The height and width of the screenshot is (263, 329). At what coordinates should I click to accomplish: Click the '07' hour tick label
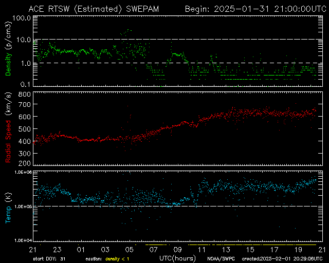[x=153, y=250]
